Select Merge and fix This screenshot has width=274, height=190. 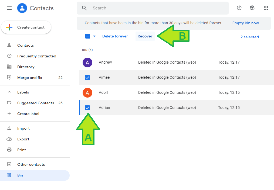(x=30, y=77)
